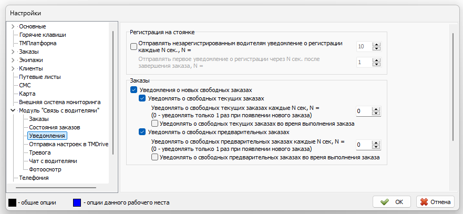Viewport: 463px width, 214px height.
Task: Increase the registration interval value 10
Action: click(x=376, y=44)
